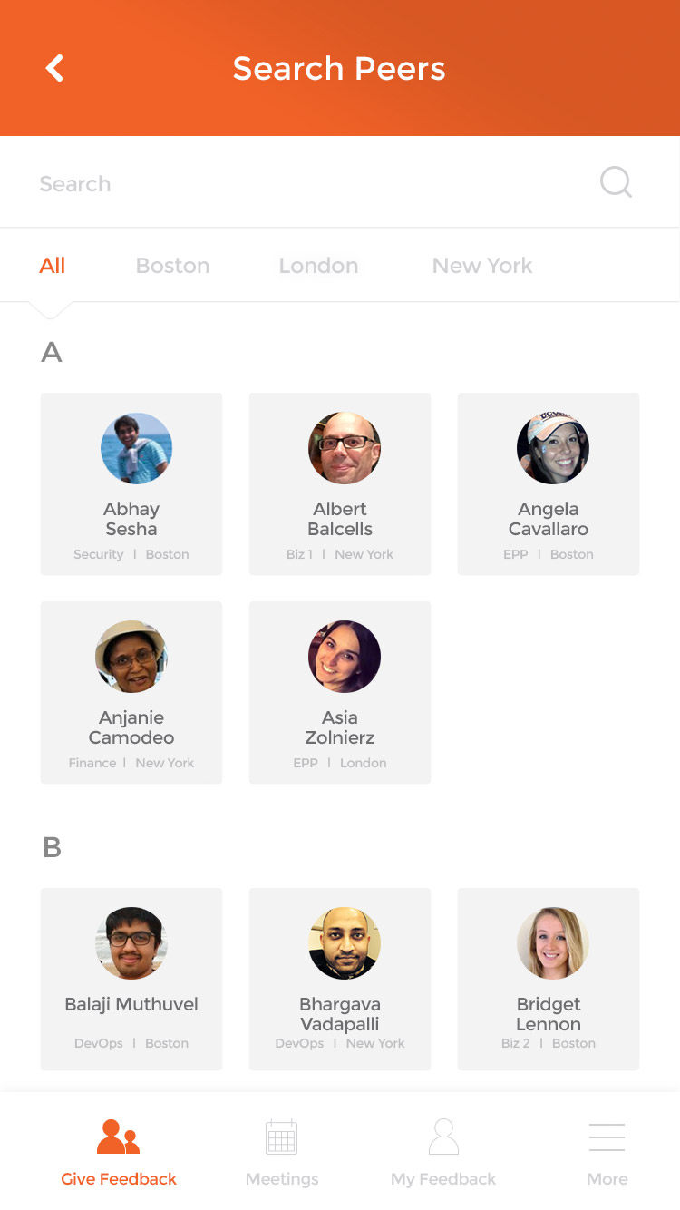Open the Meetings calendar icon
The height and width of the screenshot is (1210, 680).
coord(281,1137)
